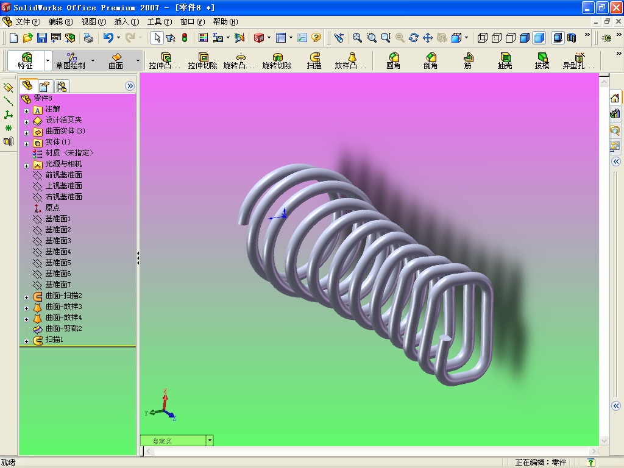Image resolution: width=624 pixels, height=468 pixels.
Task: Expand FeatureManager panel with double-chevron button
Action: 130,86
